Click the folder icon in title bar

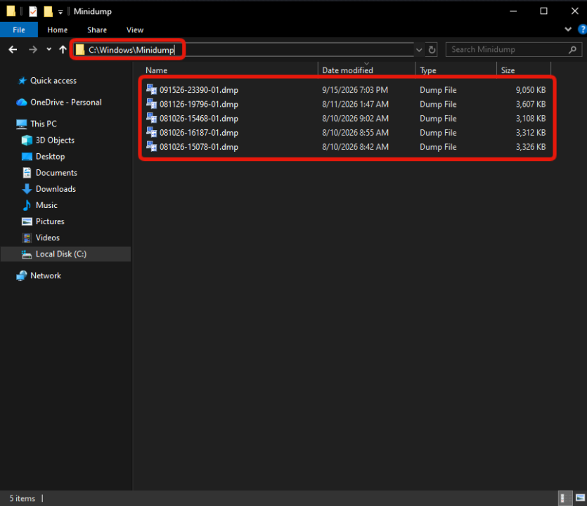coord(11,11)
